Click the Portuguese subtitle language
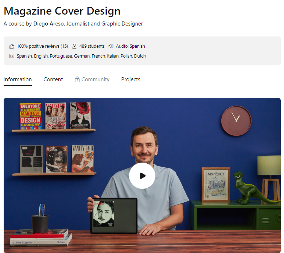 (61, 56)
